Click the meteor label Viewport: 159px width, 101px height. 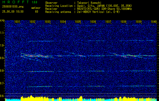tap(36, 8)
